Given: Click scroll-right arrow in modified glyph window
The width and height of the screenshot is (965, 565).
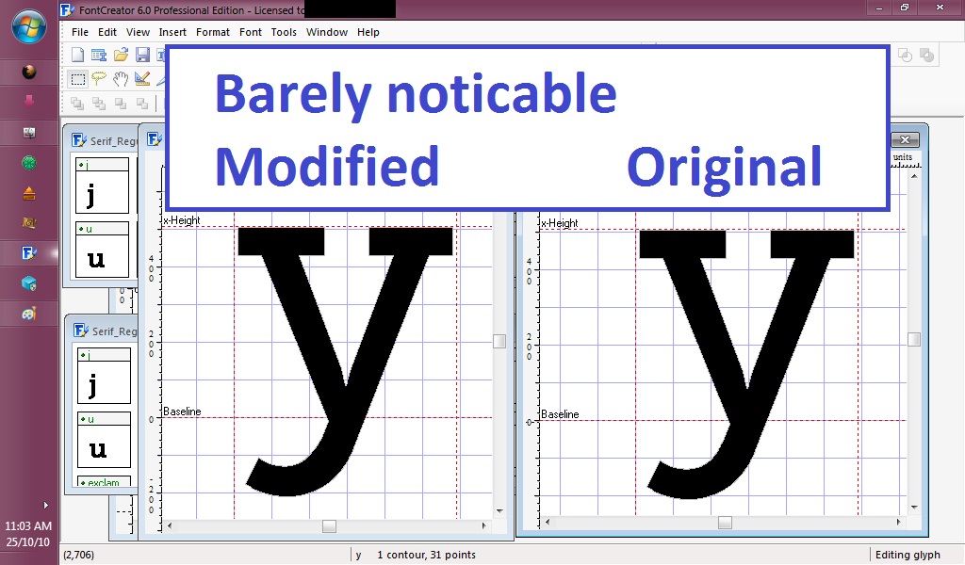Looking at the screenshot, I should coord(483,526).
